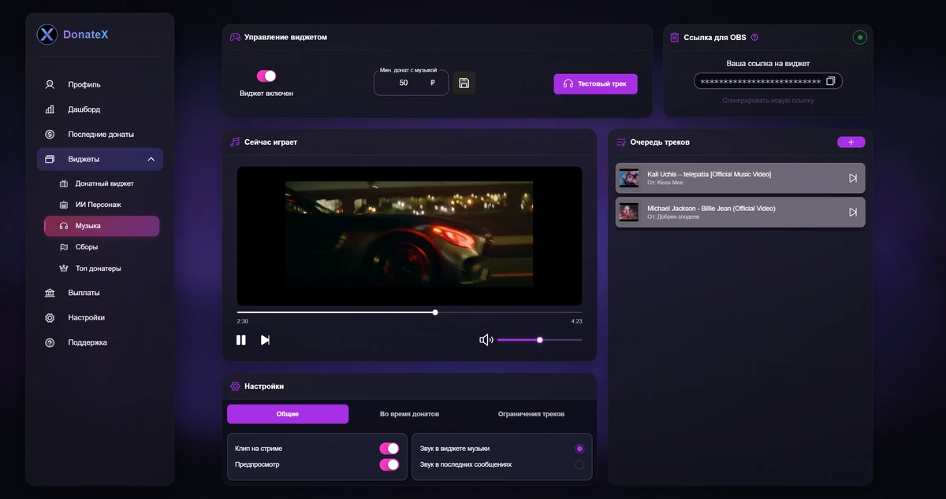Image resolution: width=946 pixels, height=499 pixels.
Task: Select the Общие settings tab
Action: pyautogui.click(x=288, y=414)
